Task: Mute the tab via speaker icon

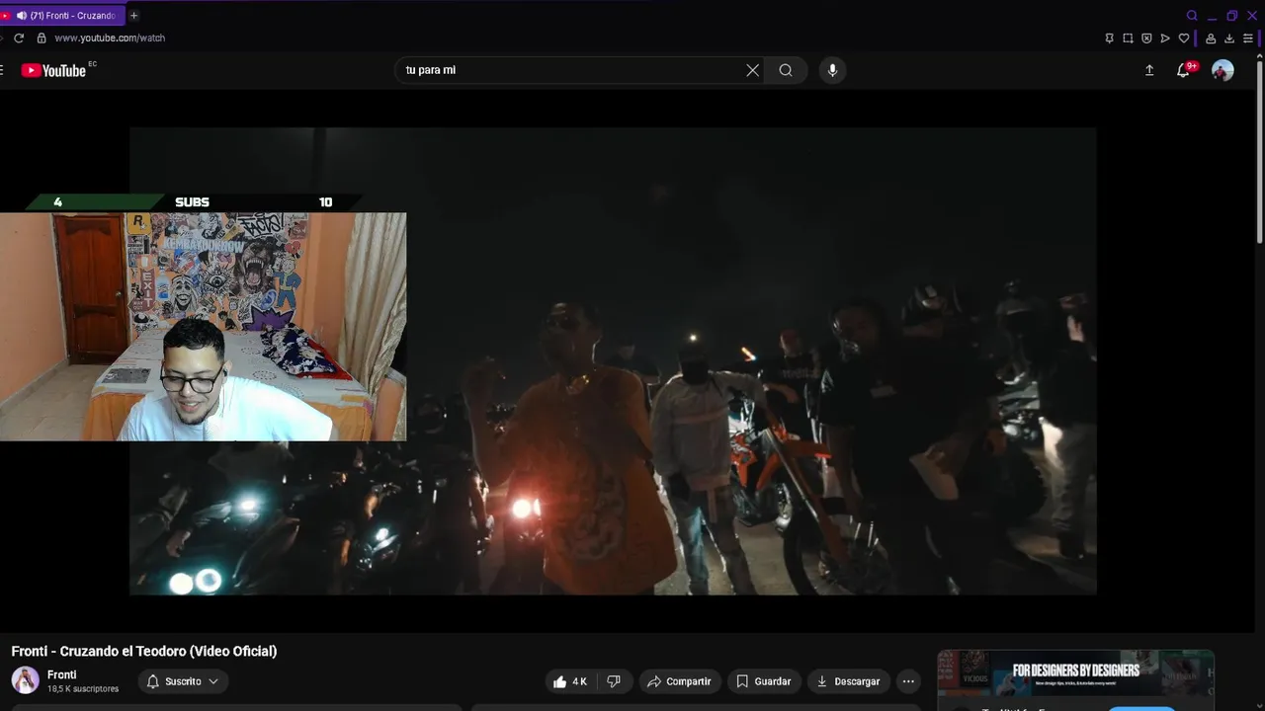Action: point(22,16)
